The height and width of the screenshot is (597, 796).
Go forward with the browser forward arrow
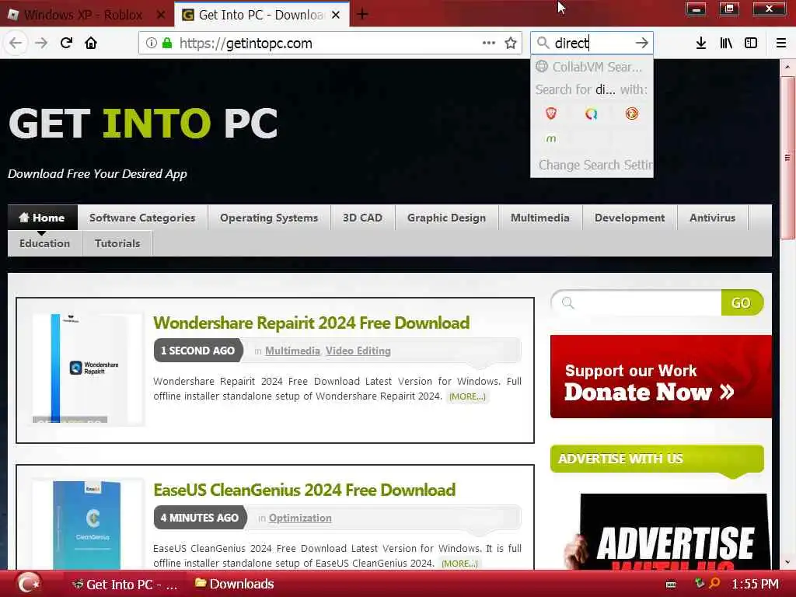pos(41,44)
